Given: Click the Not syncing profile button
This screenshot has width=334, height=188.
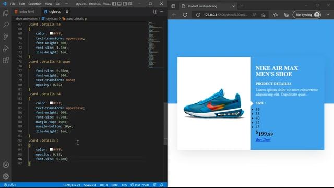Looking at the screenshot, I should pos(307,15).
